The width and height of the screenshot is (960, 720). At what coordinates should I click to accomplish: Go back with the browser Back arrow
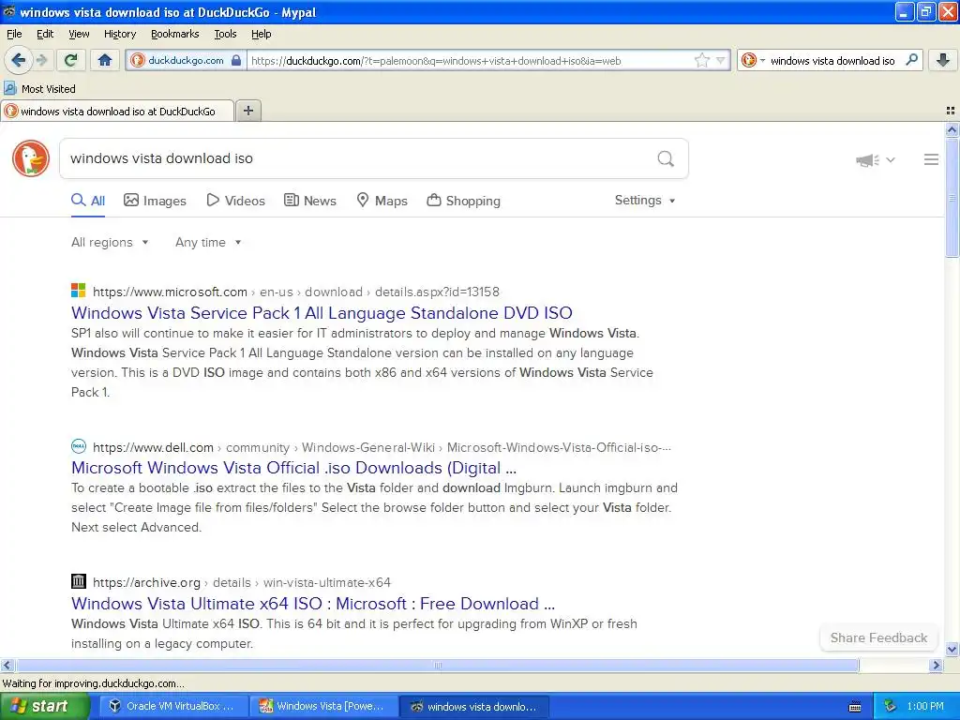(x=18, y=60)
